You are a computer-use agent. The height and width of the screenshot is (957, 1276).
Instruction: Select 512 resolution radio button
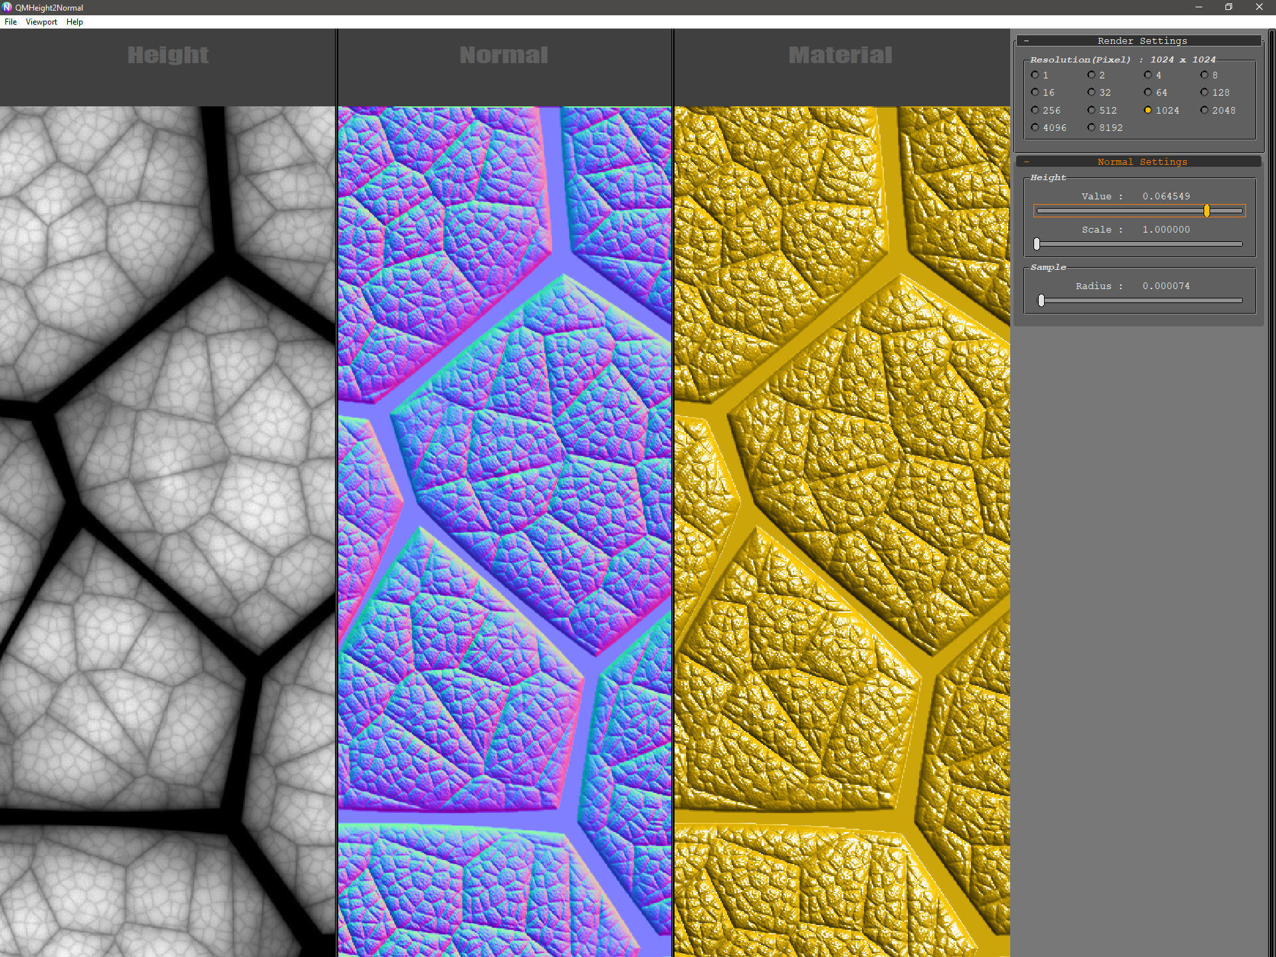tap(1091, 110)
